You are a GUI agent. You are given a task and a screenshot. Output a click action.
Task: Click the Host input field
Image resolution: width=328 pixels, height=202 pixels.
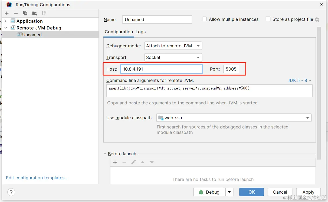coord(162,69)
